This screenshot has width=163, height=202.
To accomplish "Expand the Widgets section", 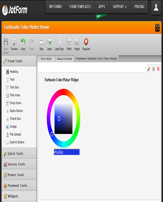I will tap(19, 196).
